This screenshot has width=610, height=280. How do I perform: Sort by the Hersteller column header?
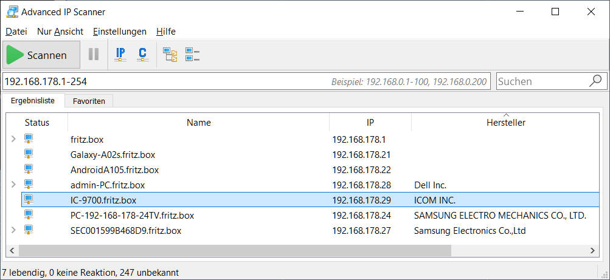pyautogui.click(x=505, y=123)
